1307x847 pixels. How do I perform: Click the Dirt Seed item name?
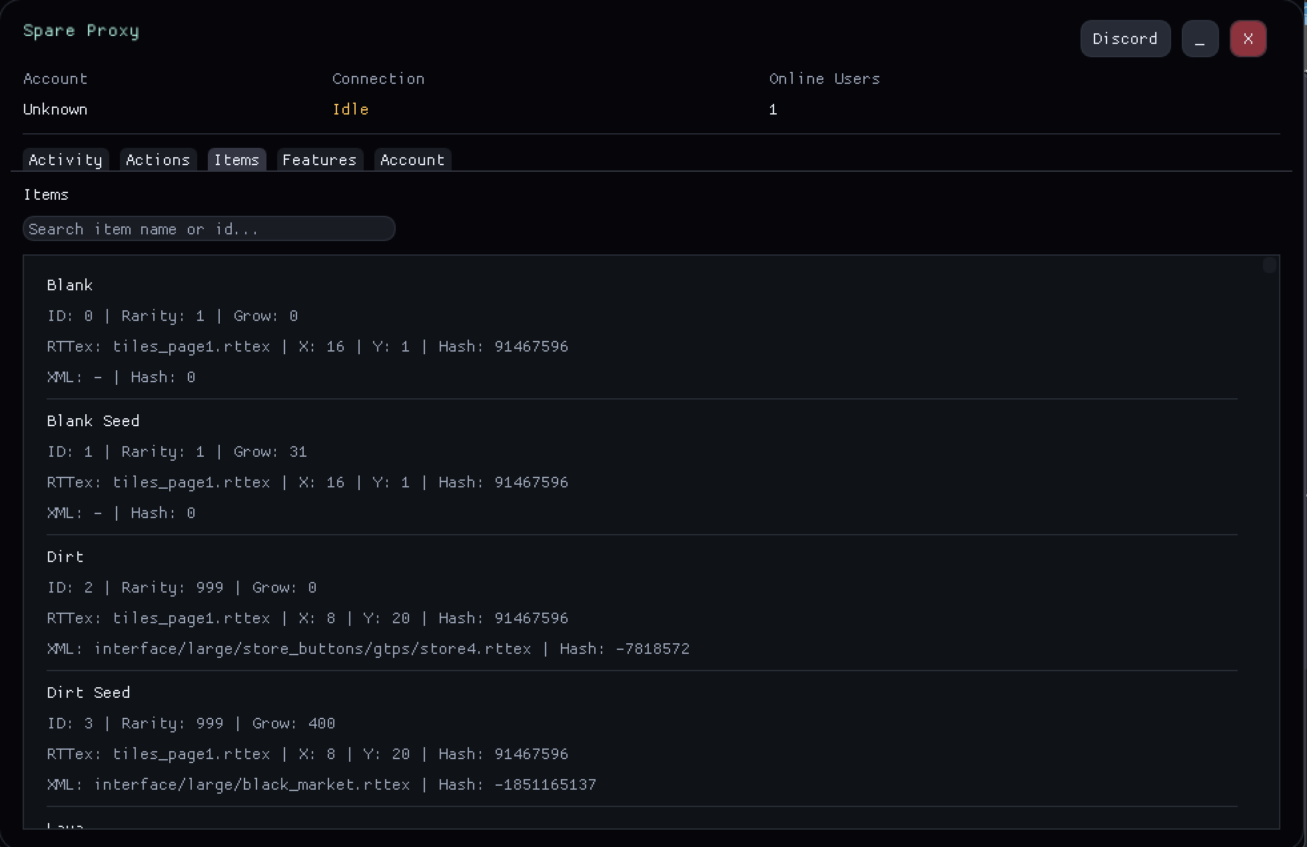coord(89,693)
